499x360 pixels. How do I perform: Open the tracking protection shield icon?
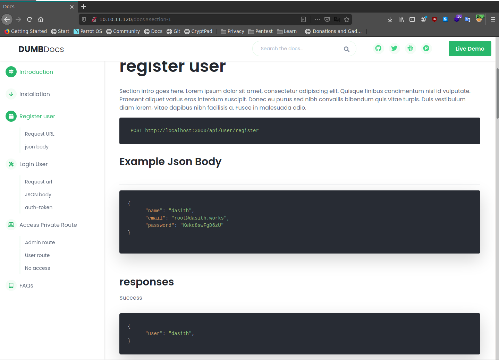coord(84,19)
